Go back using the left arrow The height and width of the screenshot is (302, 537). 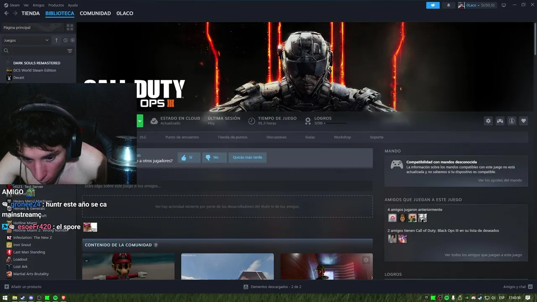(6, 13)
